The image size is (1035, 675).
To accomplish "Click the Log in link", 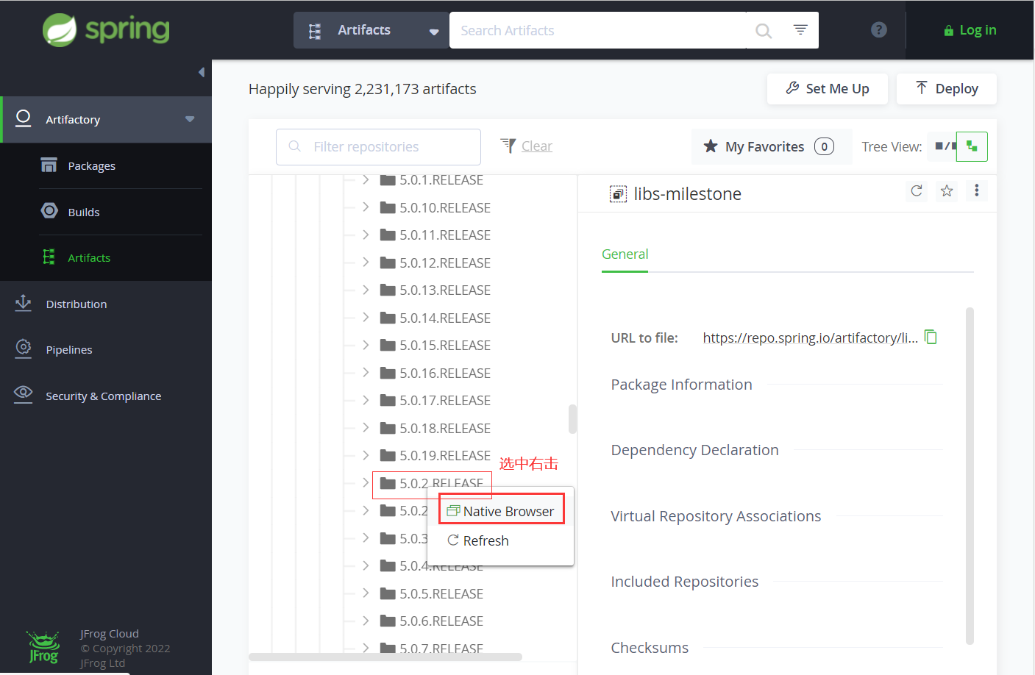I will tap(970, 30).
